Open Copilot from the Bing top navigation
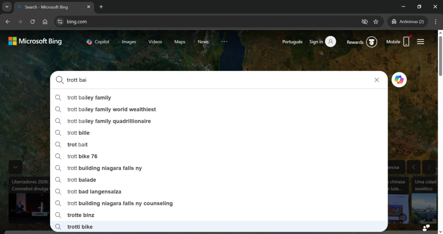The width and height of the screenshot is (443, 234). pos(98,42)
